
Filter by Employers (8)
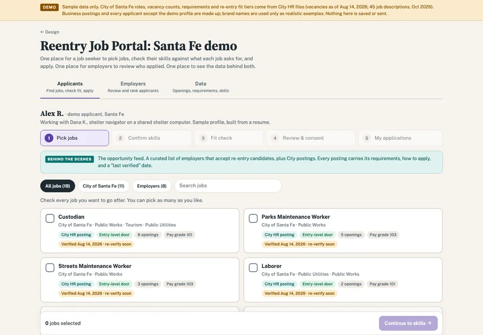click(x=152, y=186)
